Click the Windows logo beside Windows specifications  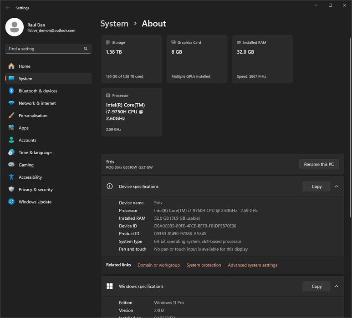[110, 286]
